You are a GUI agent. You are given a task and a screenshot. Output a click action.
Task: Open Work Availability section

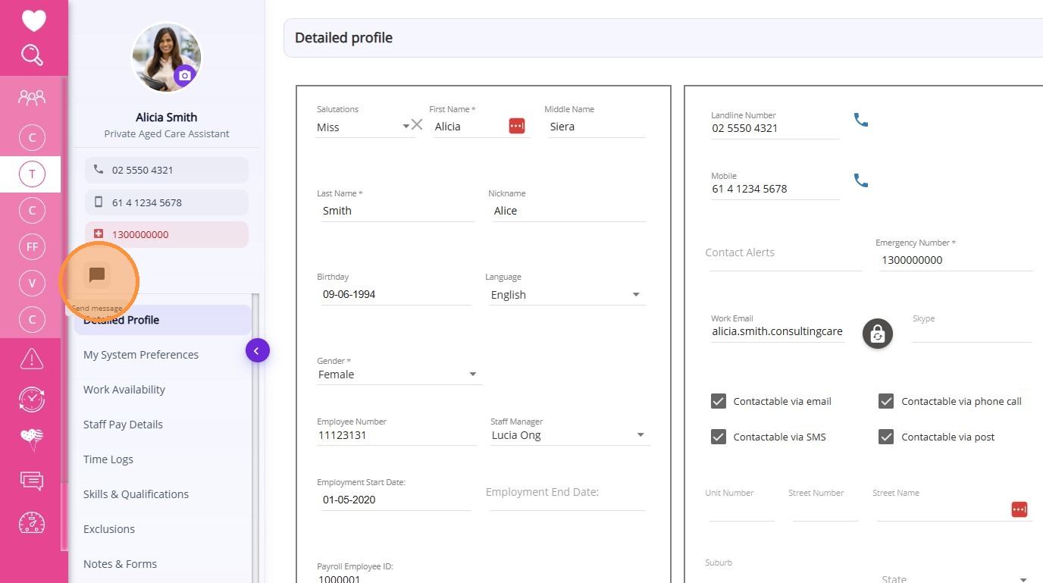coord(124,390)
